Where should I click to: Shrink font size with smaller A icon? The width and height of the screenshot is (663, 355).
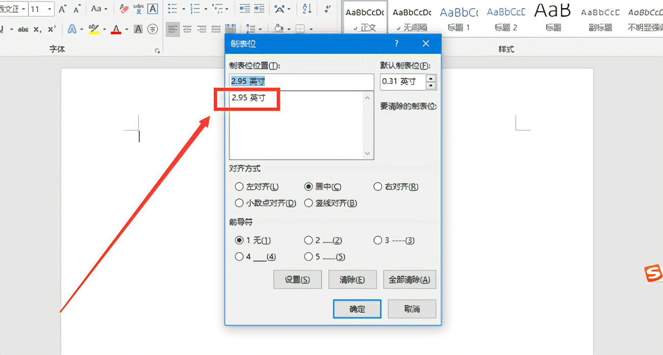tap(77, 9)
